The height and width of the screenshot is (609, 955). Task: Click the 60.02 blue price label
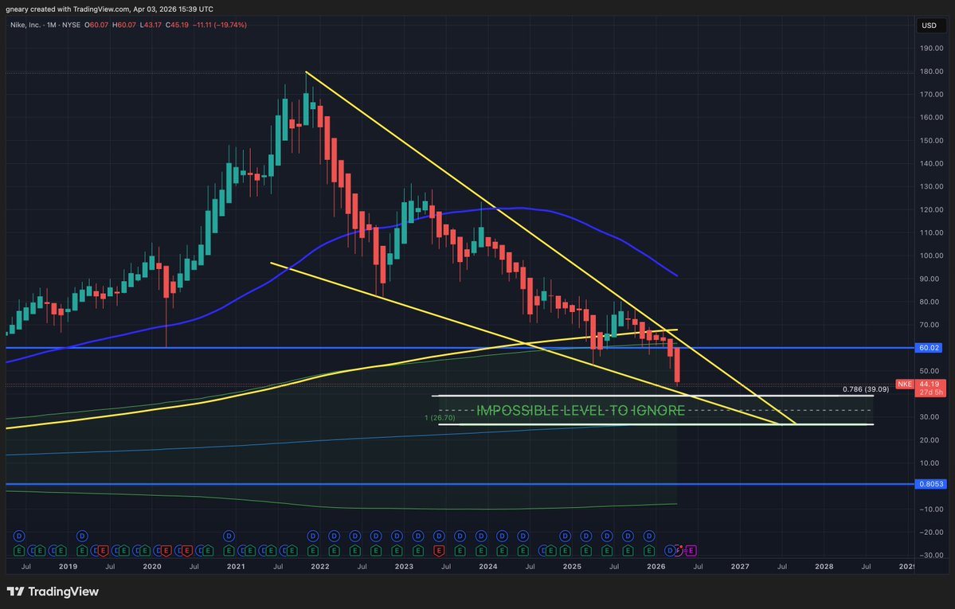(x=929, y=348)
